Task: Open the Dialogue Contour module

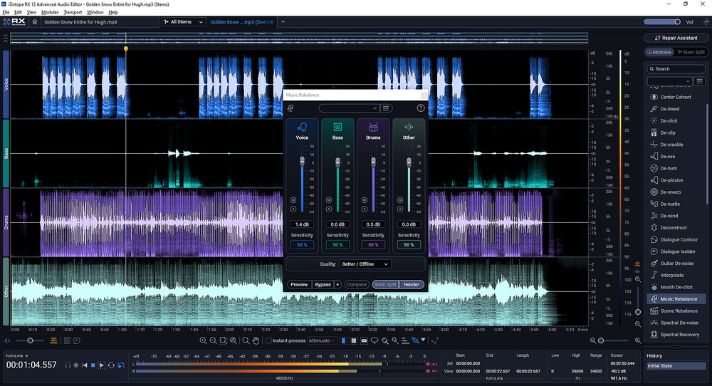Action: pos(676,239)
